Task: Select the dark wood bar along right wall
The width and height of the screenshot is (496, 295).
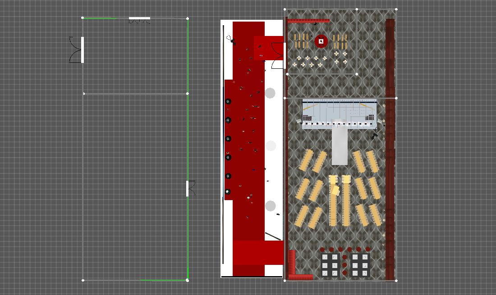Action: tap(390, 148)
